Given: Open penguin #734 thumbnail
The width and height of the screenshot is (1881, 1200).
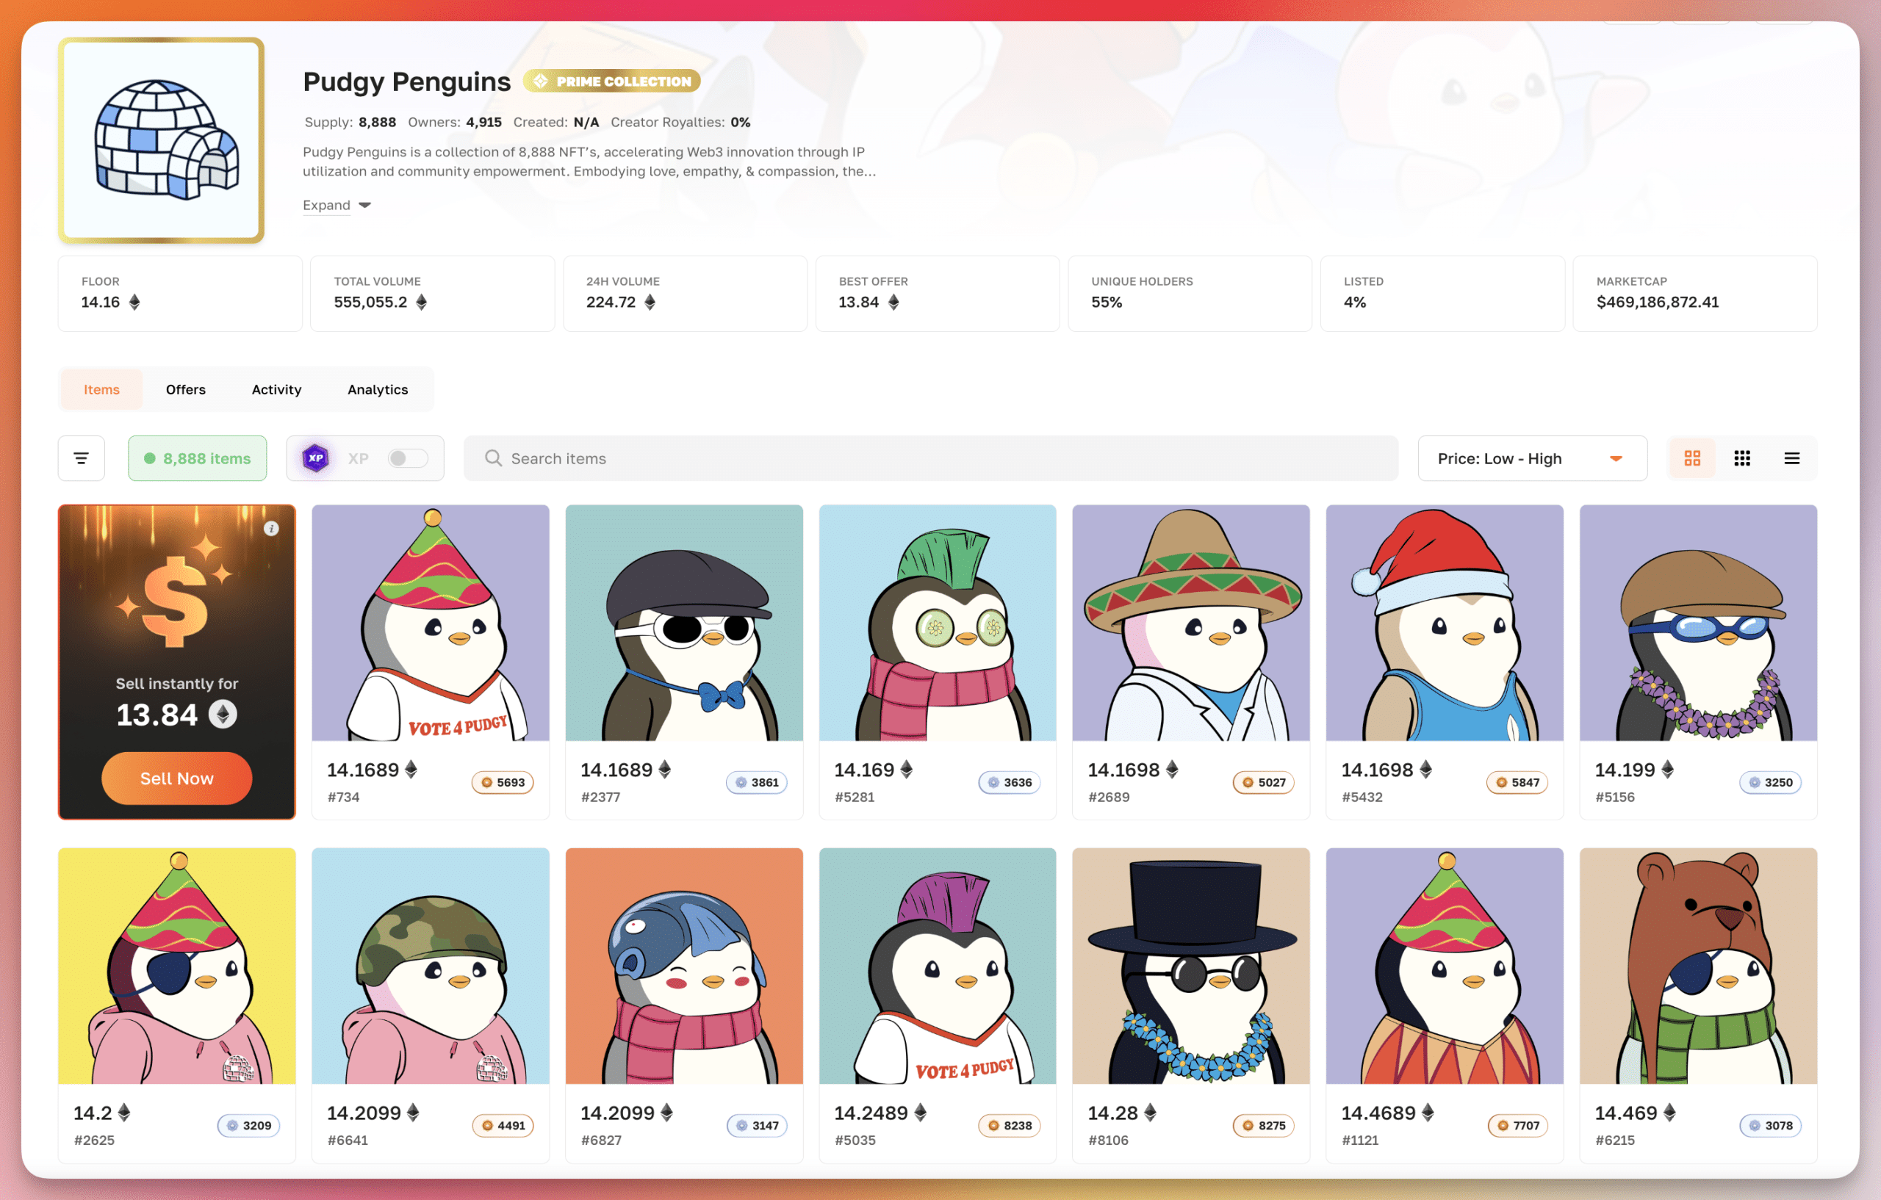Looking at the screenshot, I should pos(431,623).
